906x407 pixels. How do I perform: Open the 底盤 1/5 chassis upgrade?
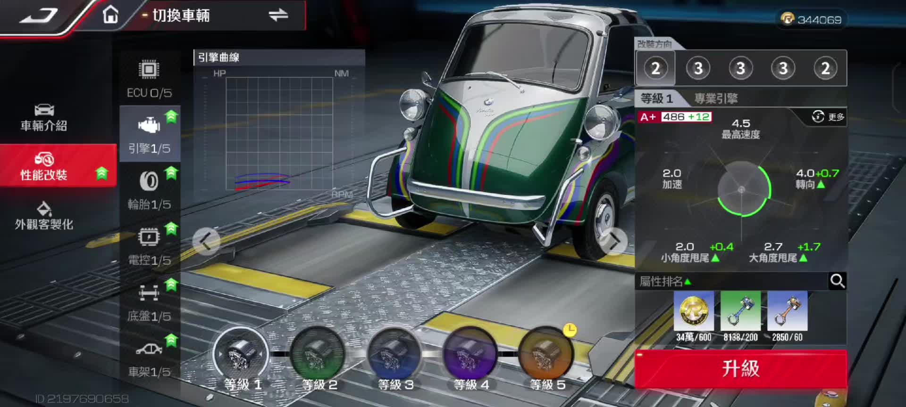click(149, 302)
